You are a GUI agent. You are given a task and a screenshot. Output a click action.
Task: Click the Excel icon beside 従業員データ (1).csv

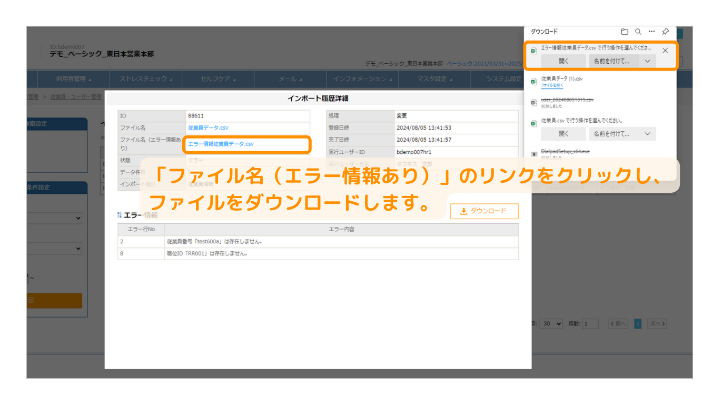coord(534,81)
